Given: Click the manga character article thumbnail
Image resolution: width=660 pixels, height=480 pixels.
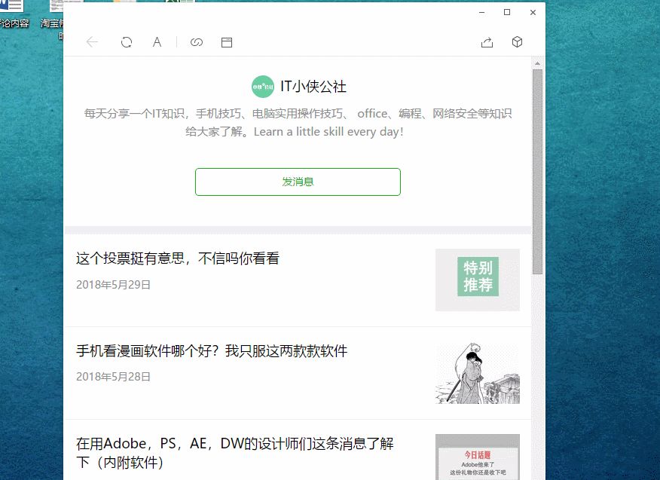Looking at the screenshot, I should pyautogui.click(x=478, y=373).
